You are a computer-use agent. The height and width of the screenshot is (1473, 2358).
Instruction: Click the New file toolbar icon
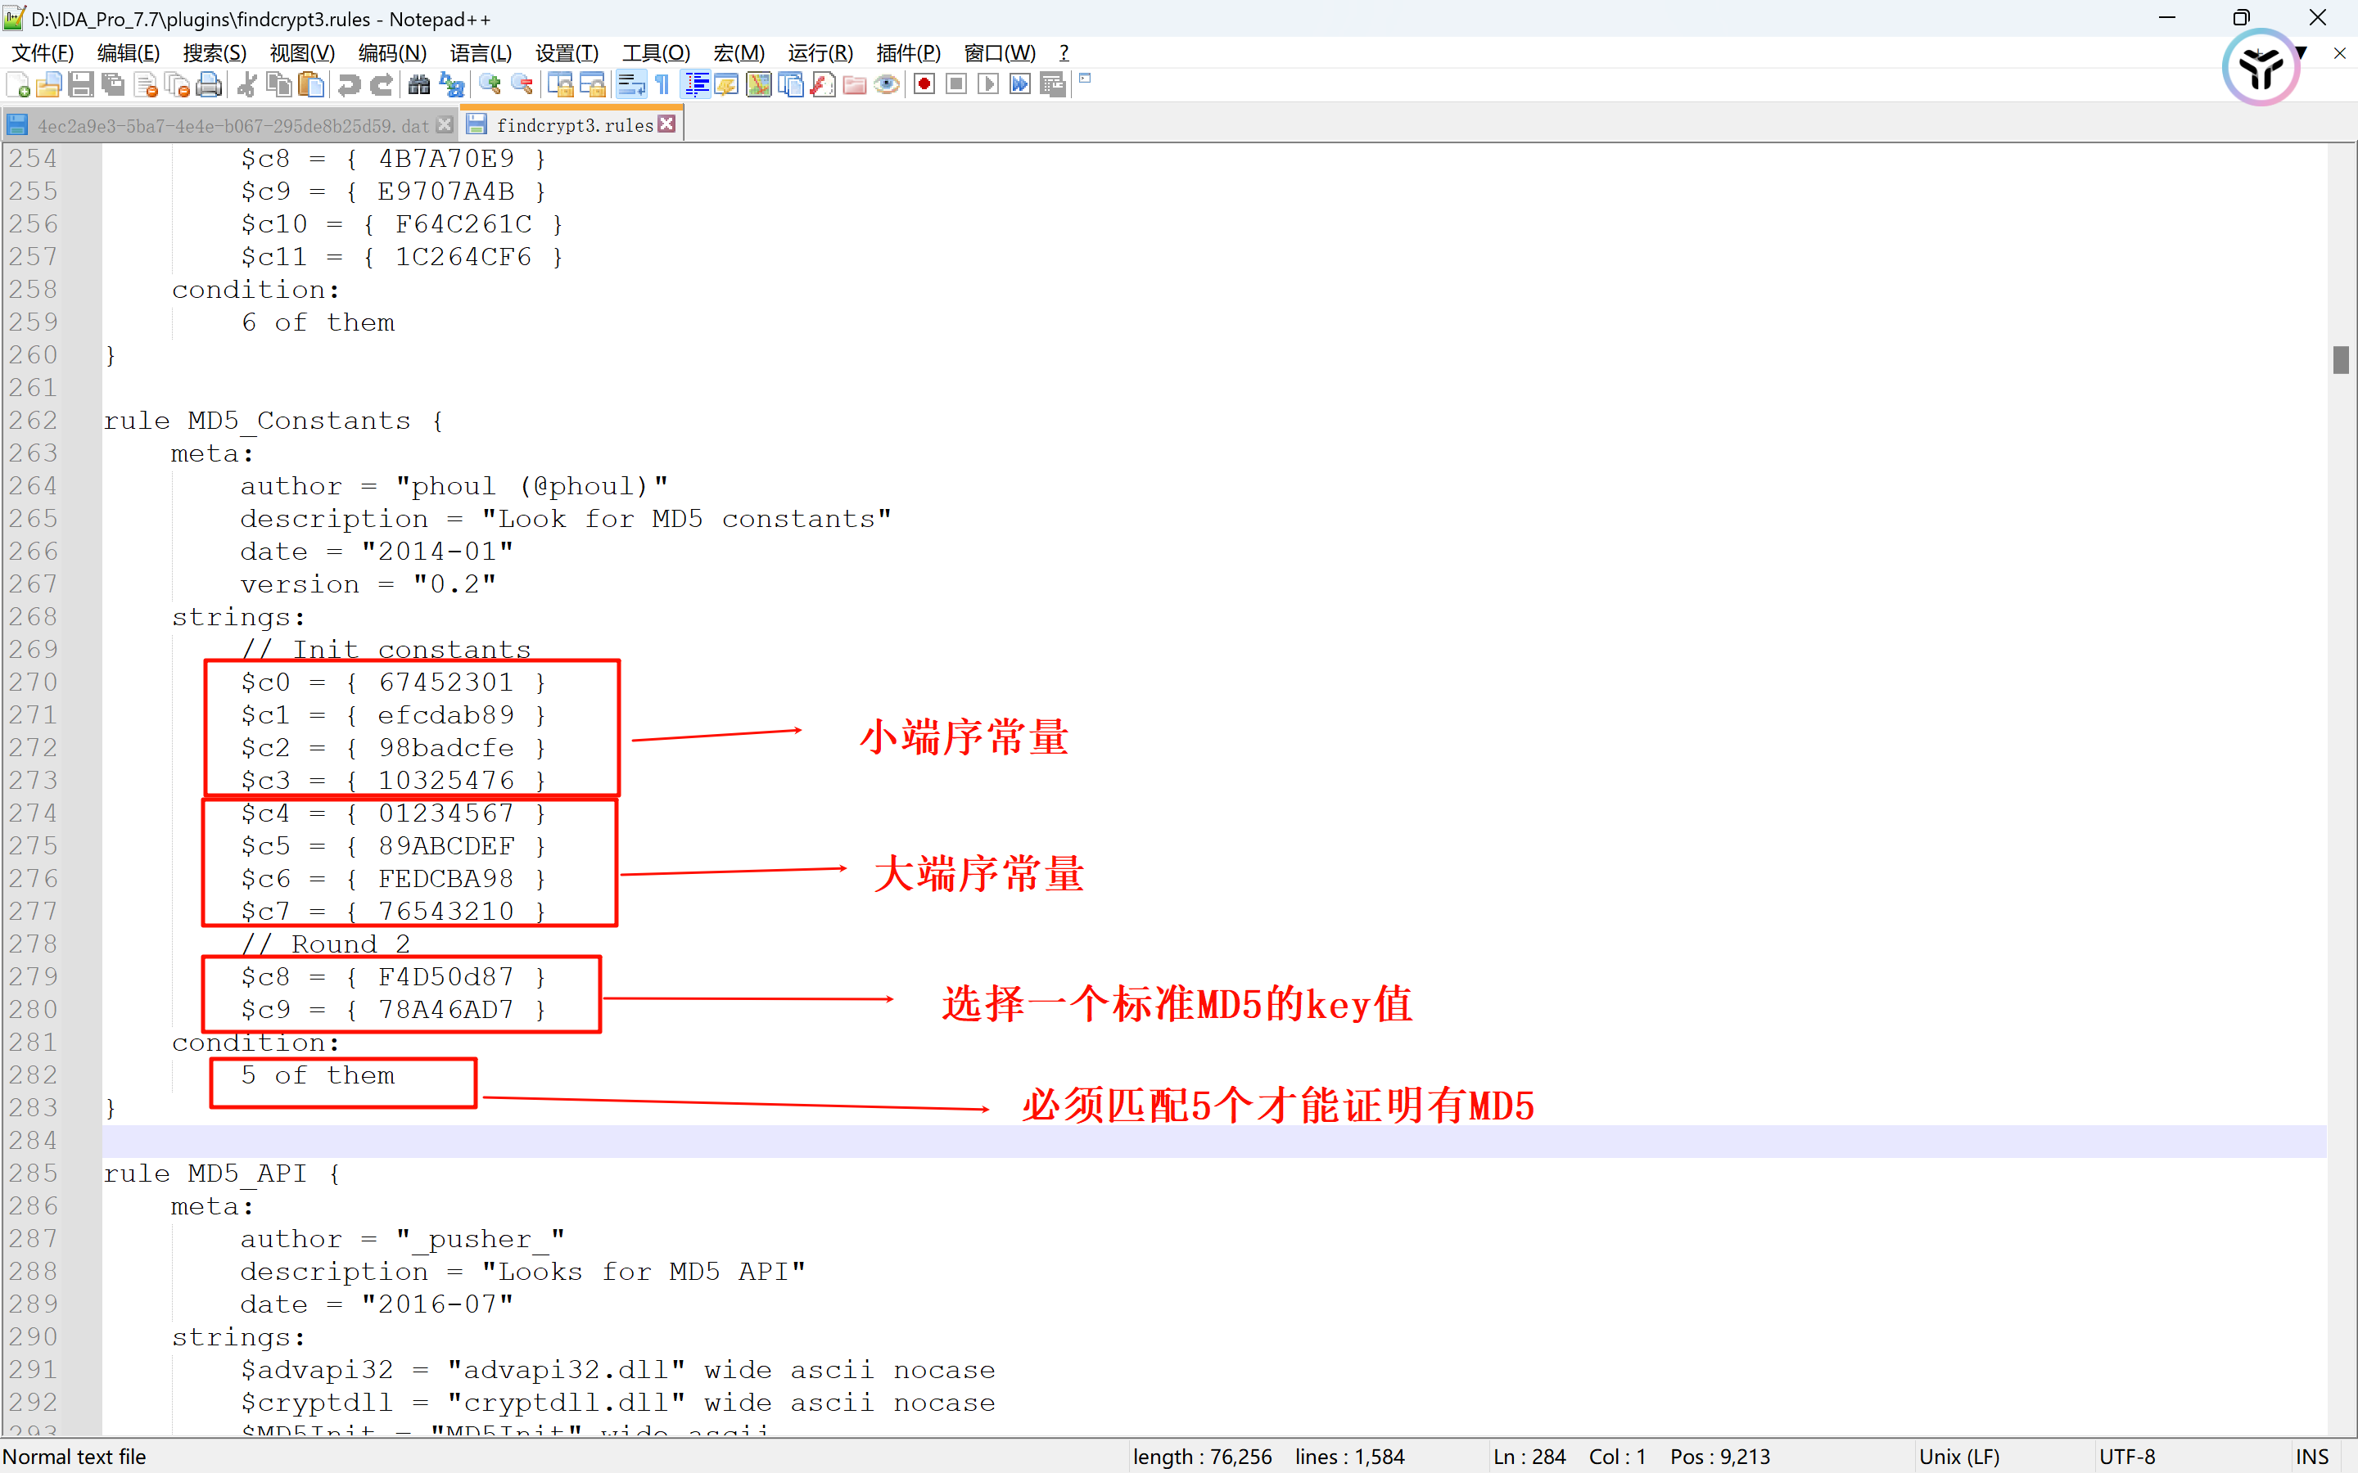coord(17,85)
